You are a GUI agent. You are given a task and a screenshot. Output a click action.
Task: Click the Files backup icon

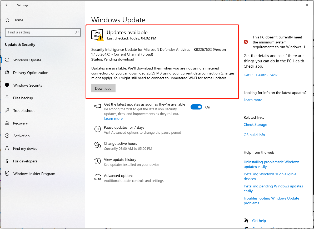pyautogui.click(x=7, y=98)
